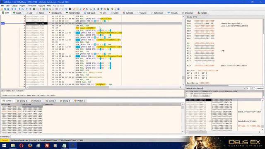Switch to the Handles tab
This screenshot has width=265, height=149.
point(202,13)
